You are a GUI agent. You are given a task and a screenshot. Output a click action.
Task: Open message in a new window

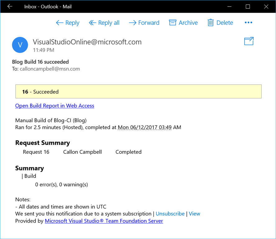point(249,41)
